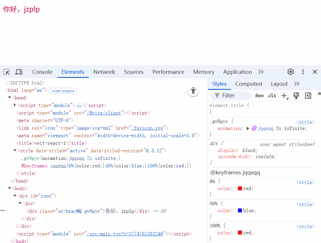Expand the first script module node

15,105
